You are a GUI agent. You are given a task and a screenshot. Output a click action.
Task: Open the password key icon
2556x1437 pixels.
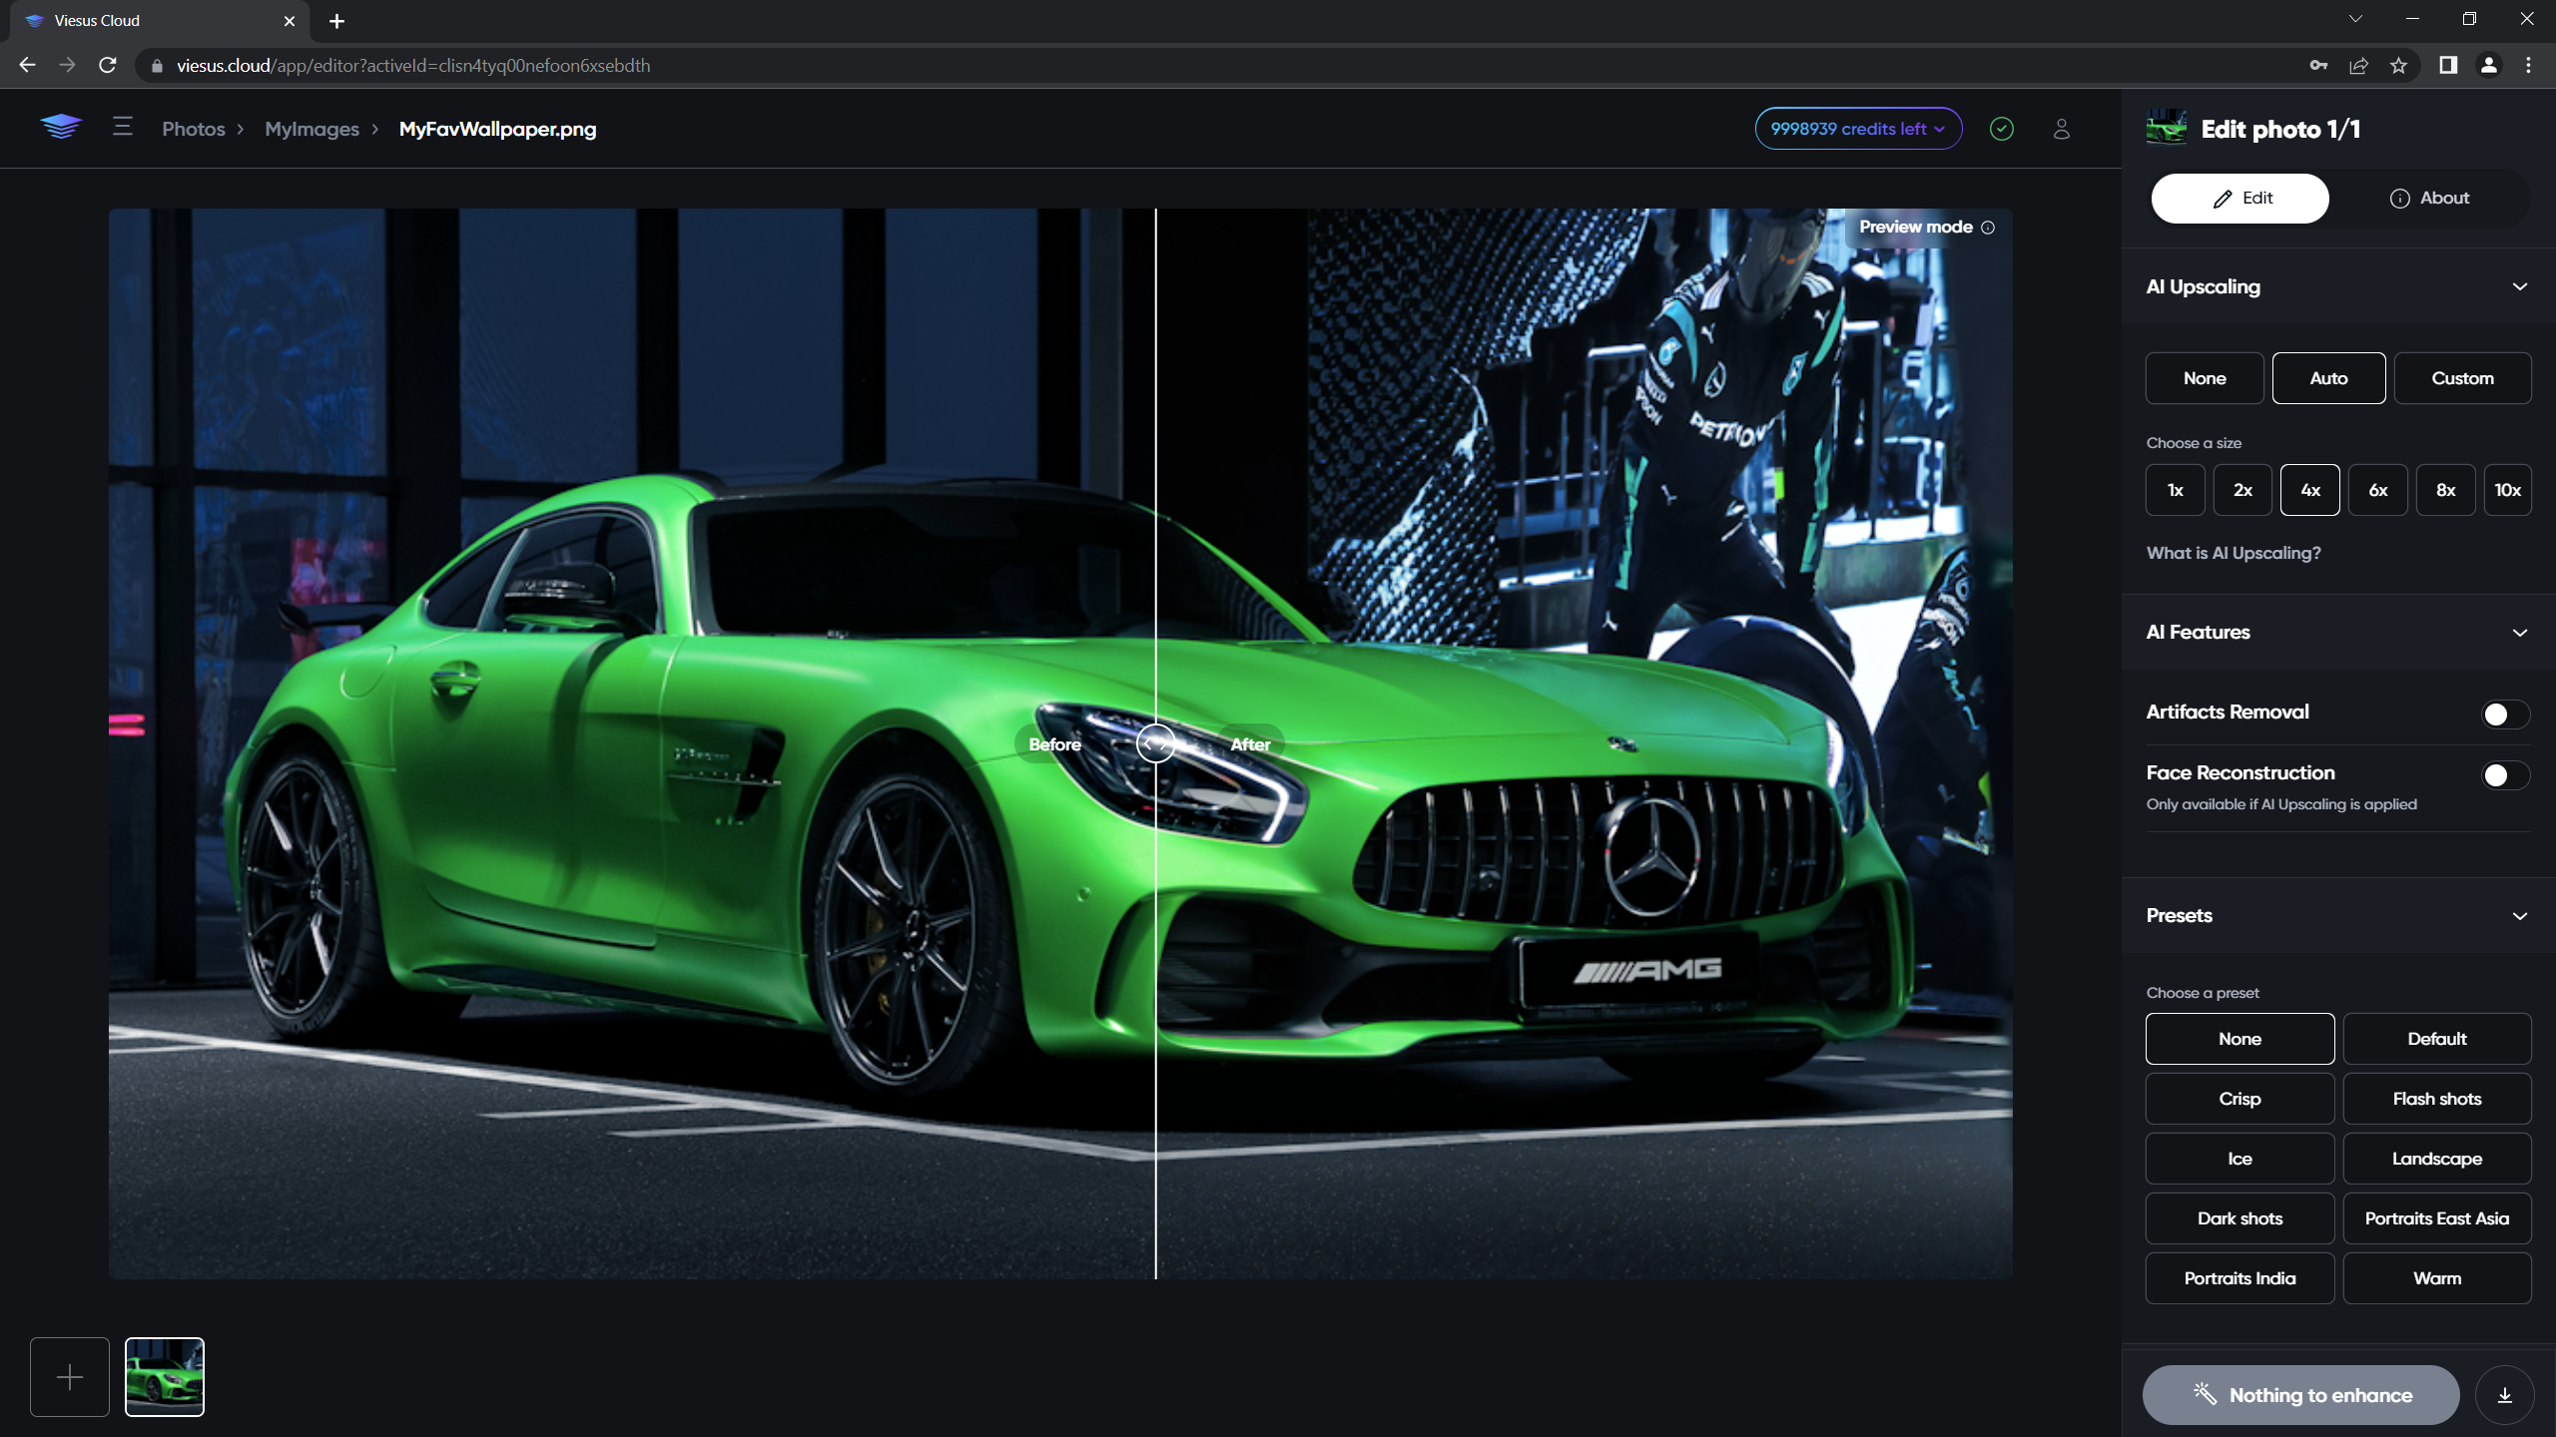pyautogui.click(x=2318, y=65)
